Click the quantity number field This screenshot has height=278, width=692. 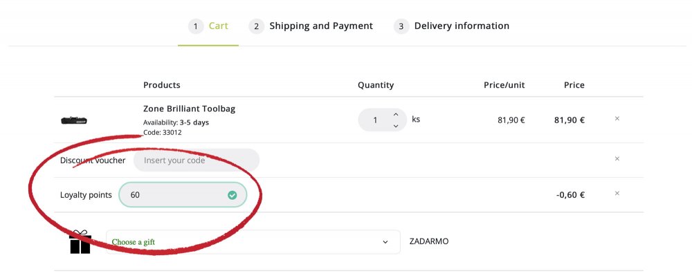click(375, 120)
